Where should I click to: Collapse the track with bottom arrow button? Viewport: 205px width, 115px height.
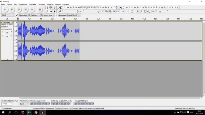pos(7,59)
